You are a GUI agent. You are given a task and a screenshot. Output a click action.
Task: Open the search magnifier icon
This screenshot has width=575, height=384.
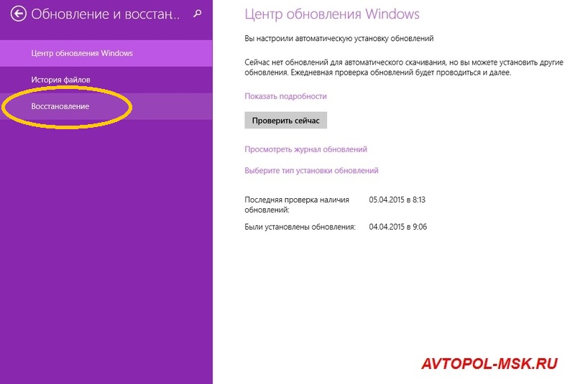pyautogui.click(x=197, y=14)
